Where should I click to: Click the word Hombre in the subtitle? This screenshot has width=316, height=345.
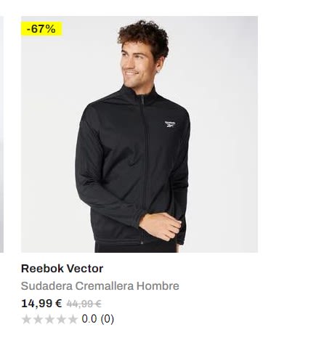158,286
